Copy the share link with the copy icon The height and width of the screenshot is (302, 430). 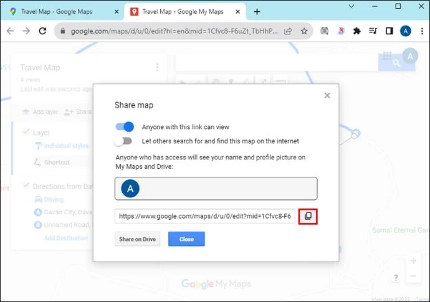pyautogui.click(x=308, y=216)
